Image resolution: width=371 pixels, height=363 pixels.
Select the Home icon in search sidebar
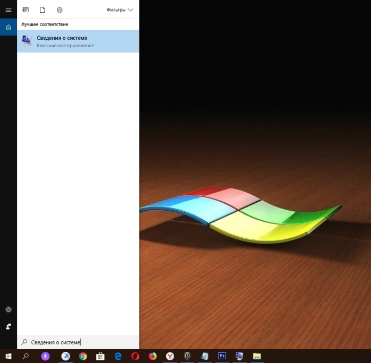point(8,27)
